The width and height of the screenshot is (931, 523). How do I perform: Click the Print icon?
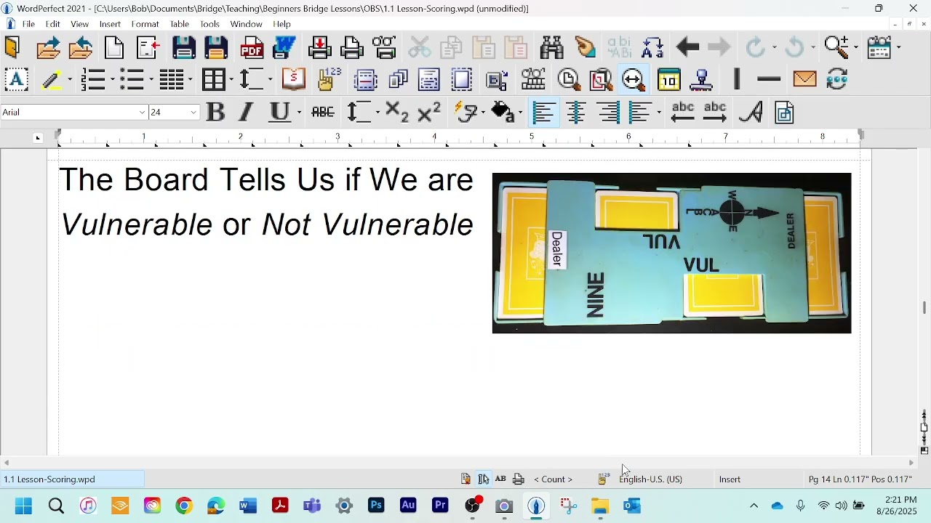(x=352, y=48)
